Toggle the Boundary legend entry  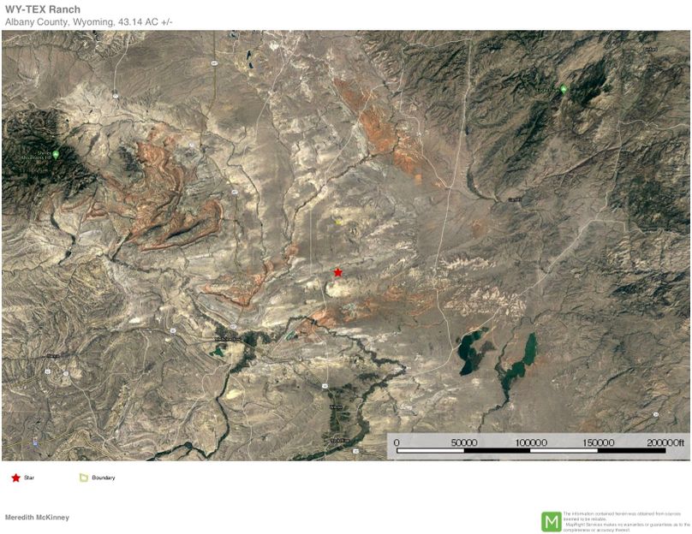point(103,478)
